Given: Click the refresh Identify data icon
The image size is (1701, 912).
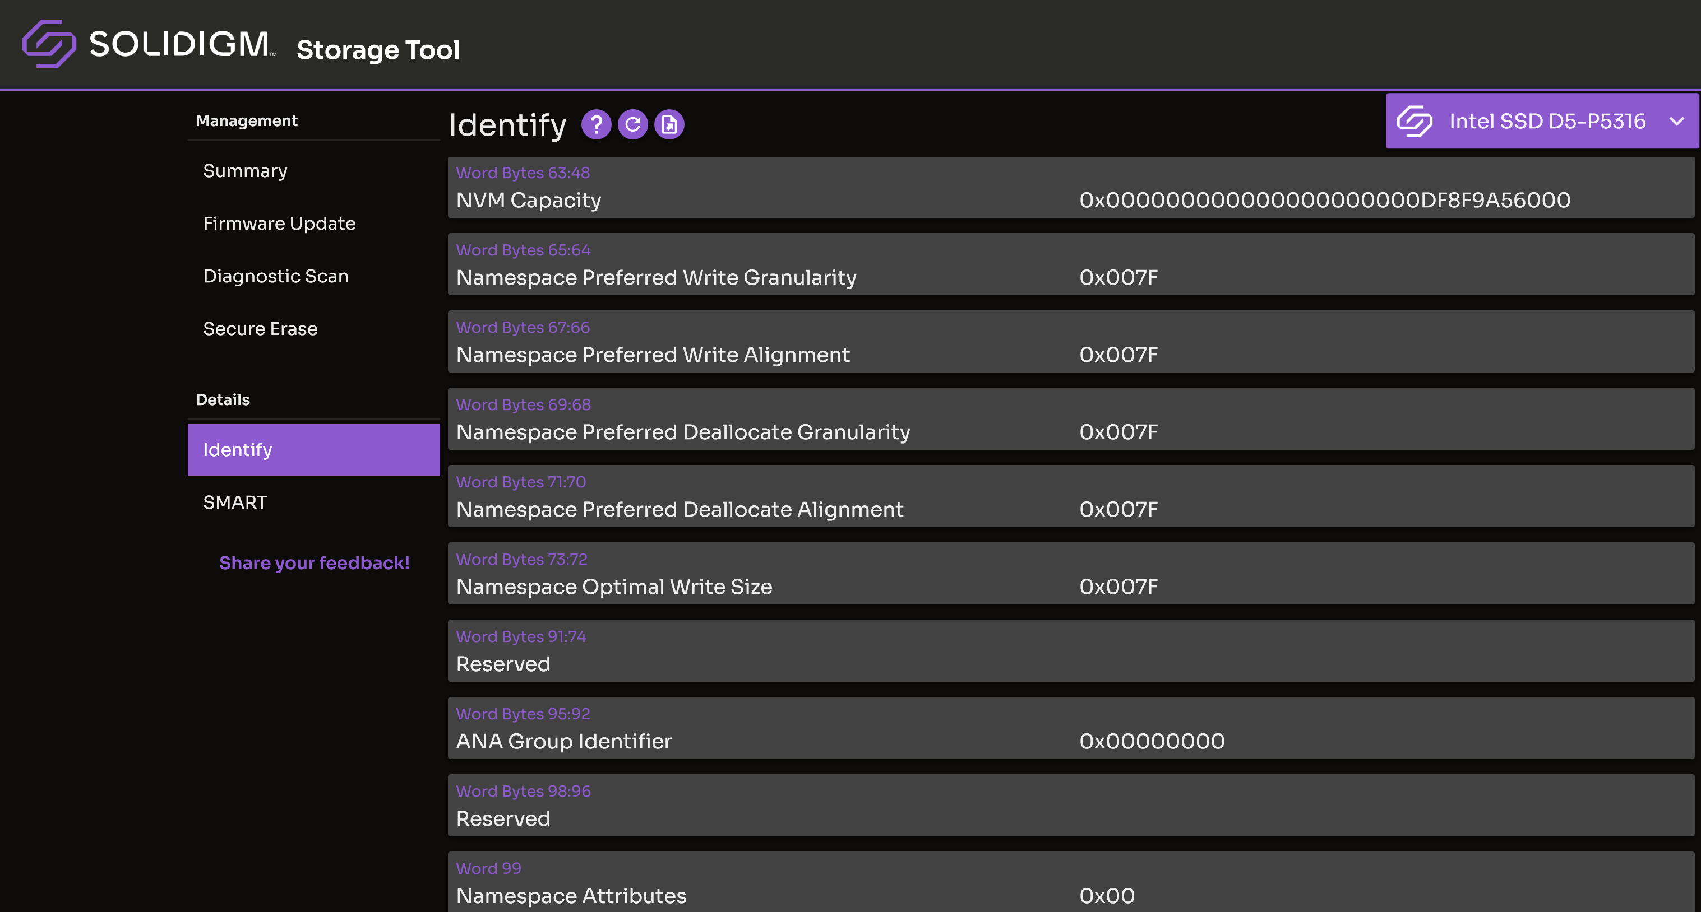Looking at the screenshot, I should pos(632,125).
